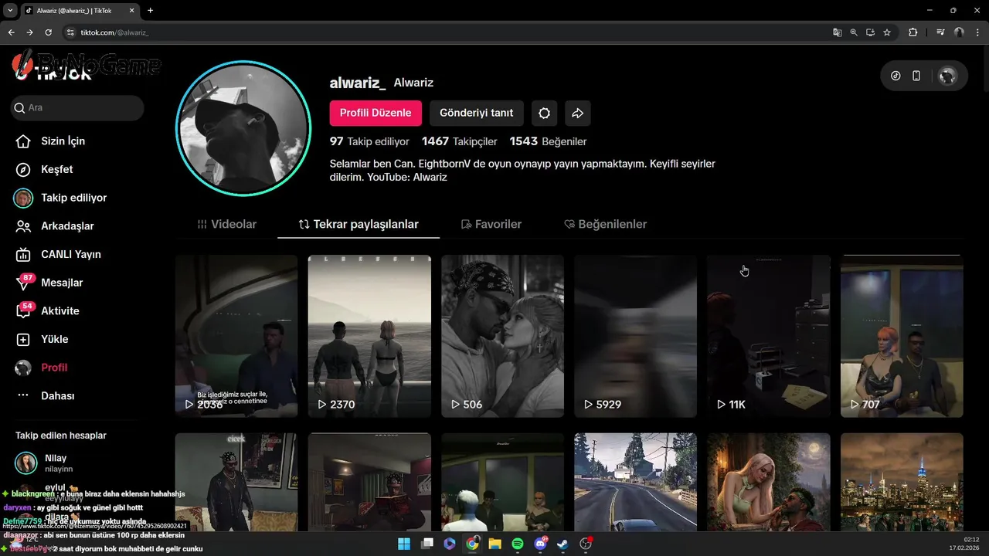Viewport: 989px width, 556px height.
Task: Open the road driving video thumbnail
Action: tap(635, 482)
